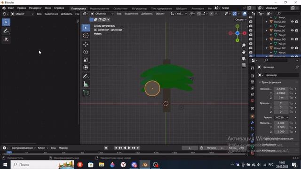Open File Explorer from the taskbar
301x169 pixels.
pyautogui.click(x=102, y=165)
